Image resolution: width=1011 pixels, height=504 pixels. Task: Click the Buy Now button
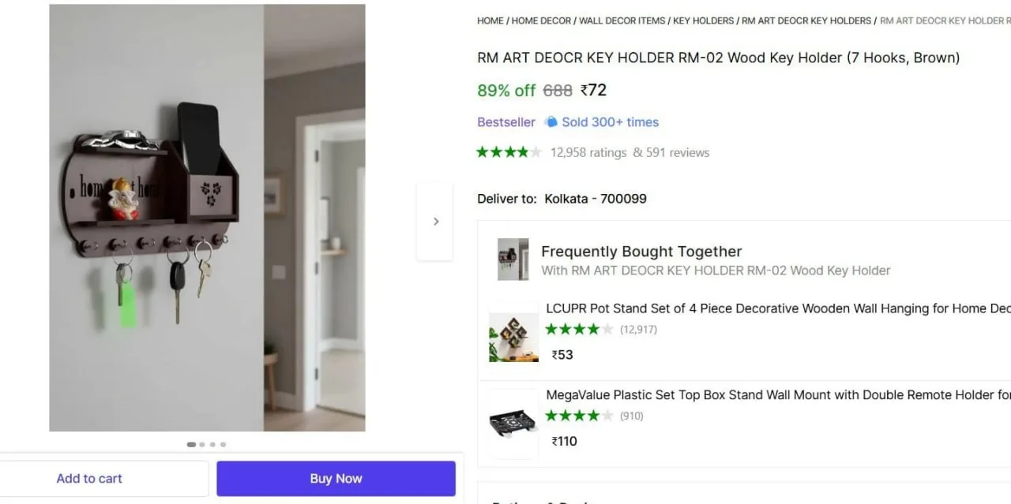(x=336, y=479)
